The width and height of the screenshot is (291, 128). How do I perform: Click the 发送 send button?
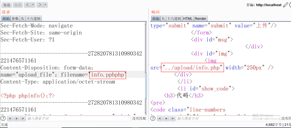tap(7, 5)
